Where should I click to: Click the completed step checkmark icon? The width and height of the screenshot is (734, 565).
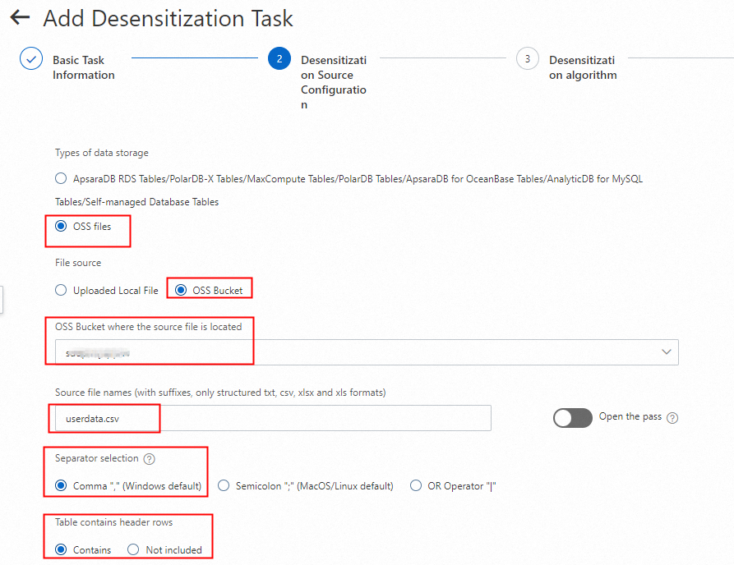pos(31,60)
